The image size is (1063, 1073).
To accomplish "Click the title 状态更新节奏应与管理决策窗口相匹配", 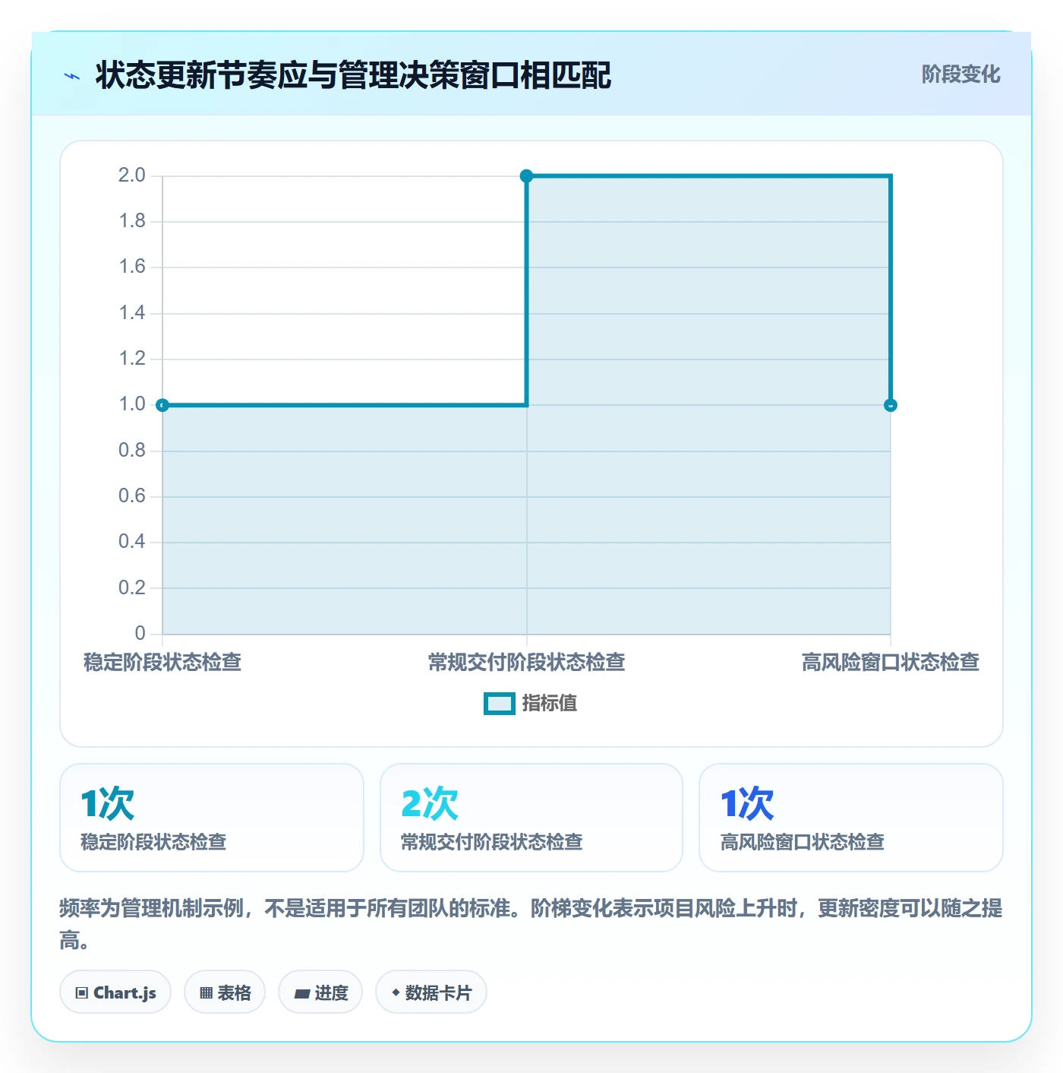I will click(x=354, y=75).
